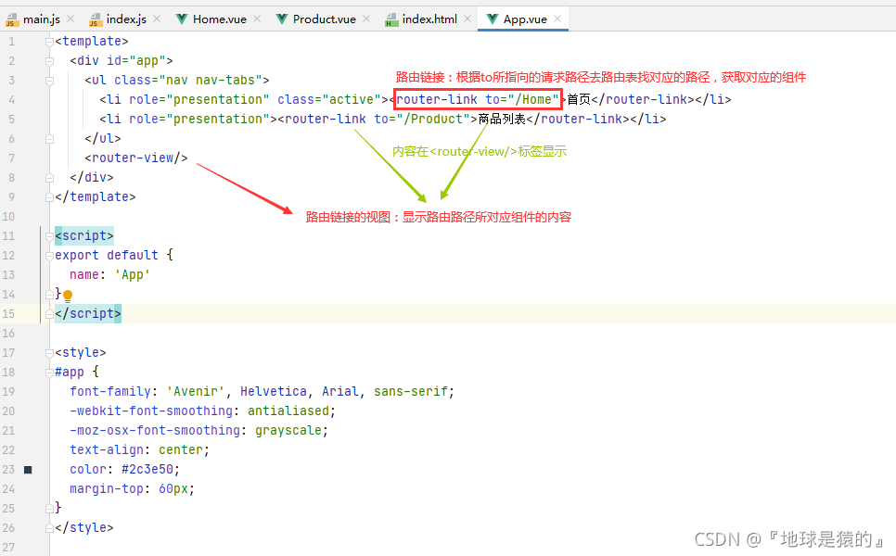Click -webkit-font-smoothing: antialiased line
Viewport: 896px width, 556px height.
click(202, 411)
